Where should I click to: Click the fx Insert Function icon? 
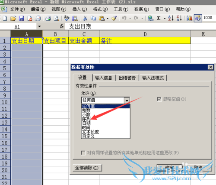[62, 26]
